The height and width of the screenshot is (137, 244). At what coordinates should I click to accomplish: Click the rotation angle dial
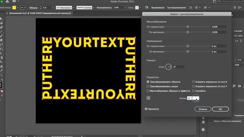coord(169,67)
